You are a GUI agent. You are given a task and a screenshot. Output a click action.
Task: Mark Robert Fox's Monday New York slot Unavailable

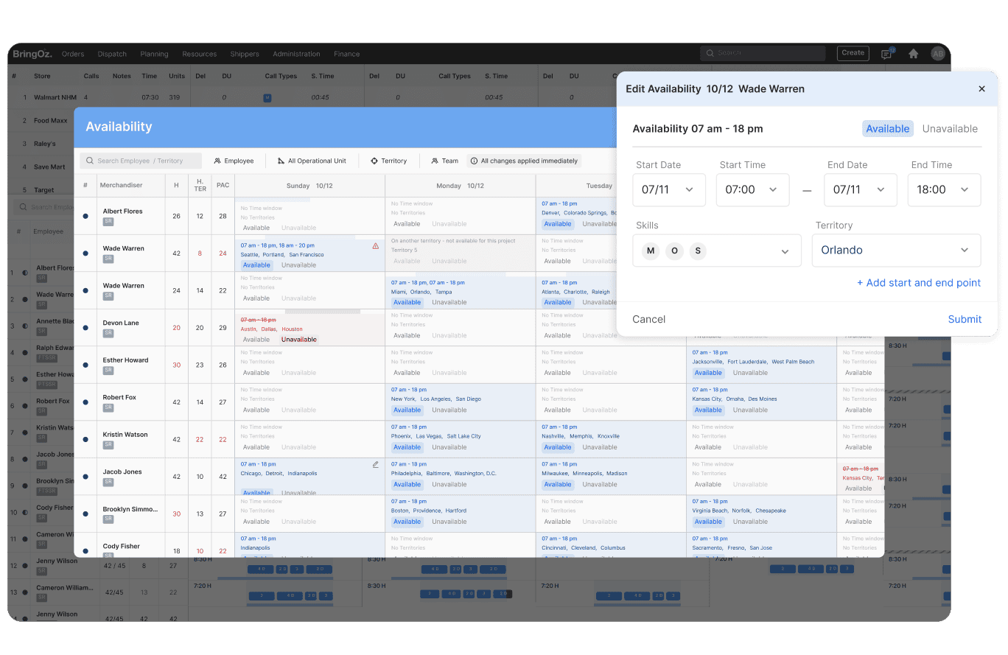449,410
